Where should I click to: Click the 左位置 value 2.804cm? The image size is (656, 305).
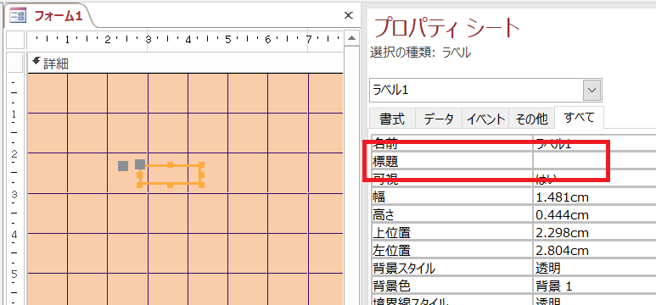(x=594, y=250)
